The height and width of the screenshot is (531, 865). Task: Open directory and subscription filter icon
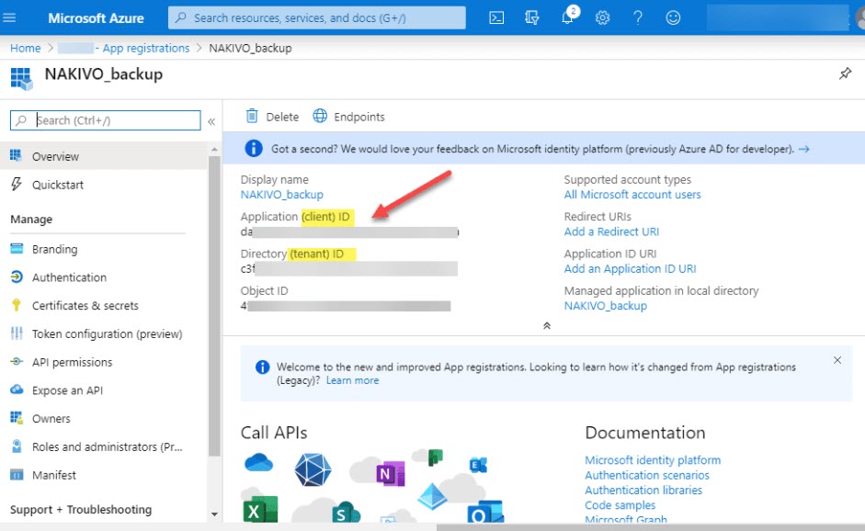531,17
